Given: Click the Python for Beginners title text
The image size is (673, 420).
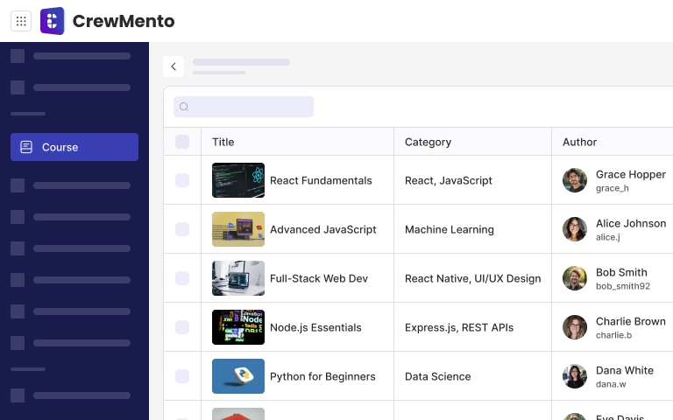Looking at the screenshot, I should [322, 376].
